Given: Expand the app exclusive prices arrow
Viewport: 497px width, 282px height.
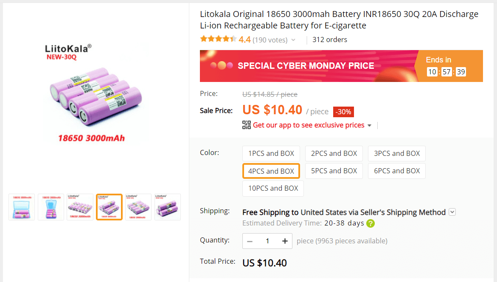Looking at the screenshot, I should coord(369,125).
